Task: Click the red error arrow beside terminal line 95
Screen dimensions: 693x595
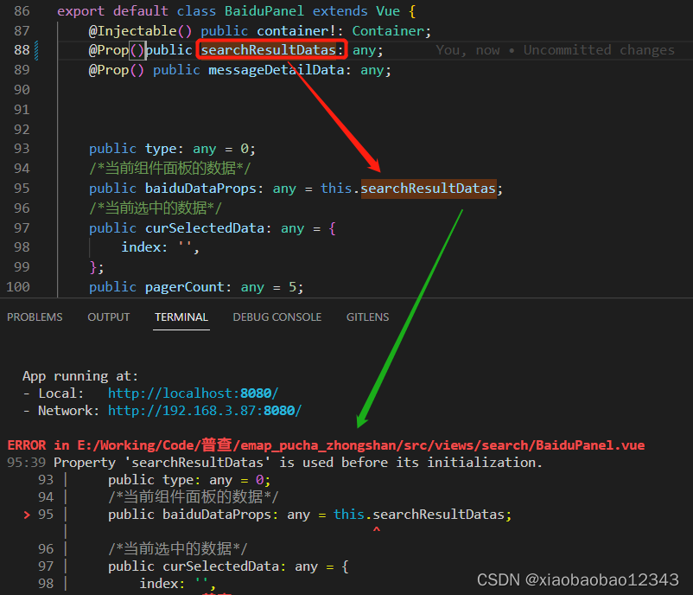Action: 26,513
